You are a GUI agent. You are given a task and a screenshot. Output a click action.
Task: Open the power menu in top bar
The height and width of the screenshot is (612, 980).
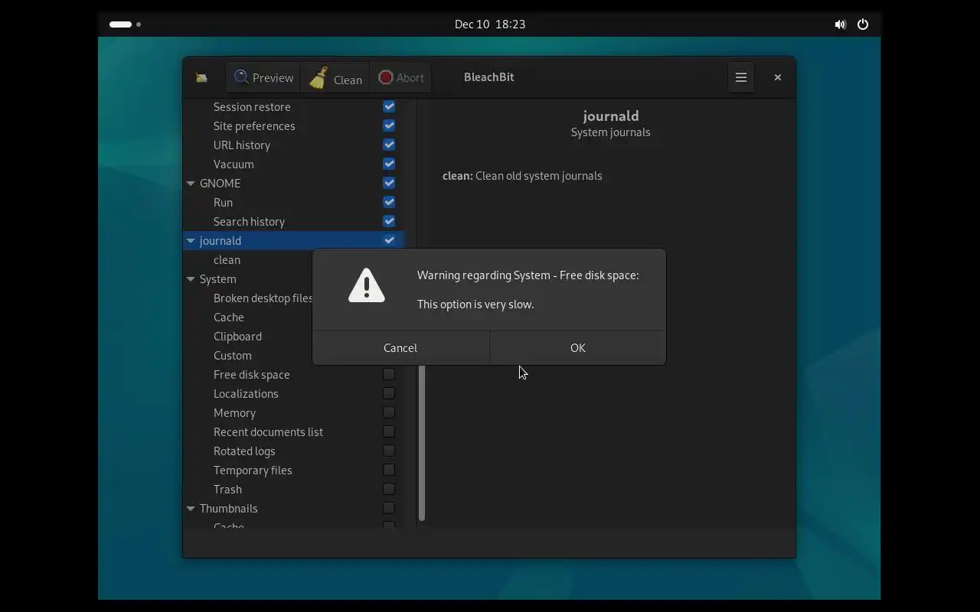[x=863, y=24]
